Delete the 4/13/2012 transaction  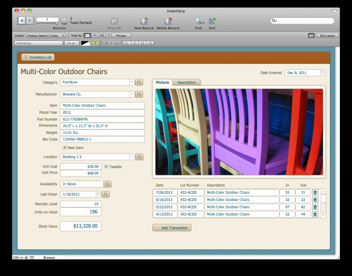[x=315, y=214]
